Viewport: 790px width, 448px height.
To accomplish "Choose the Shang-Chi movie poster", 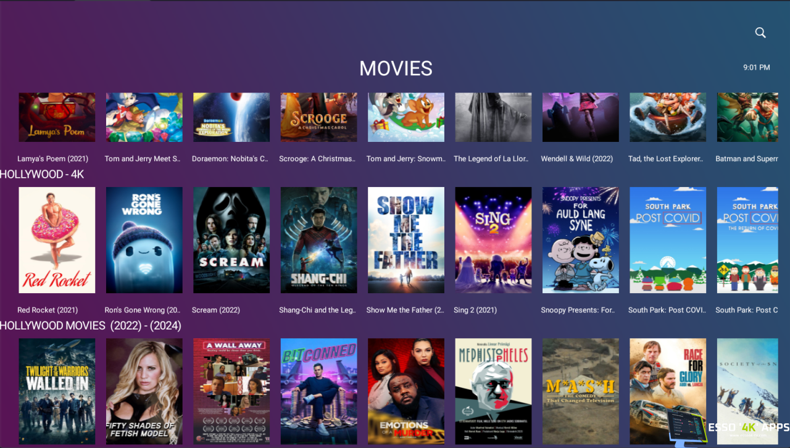I will point(318,240).
